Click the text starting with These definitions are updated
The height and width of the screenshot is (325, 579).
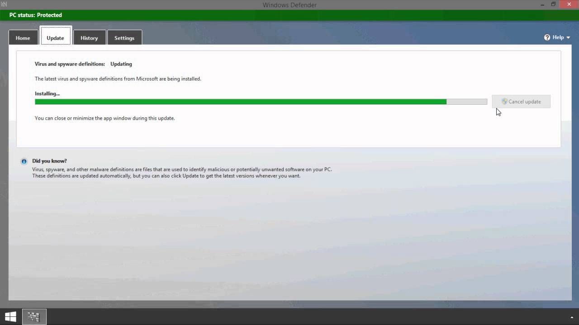coord(166,176)
